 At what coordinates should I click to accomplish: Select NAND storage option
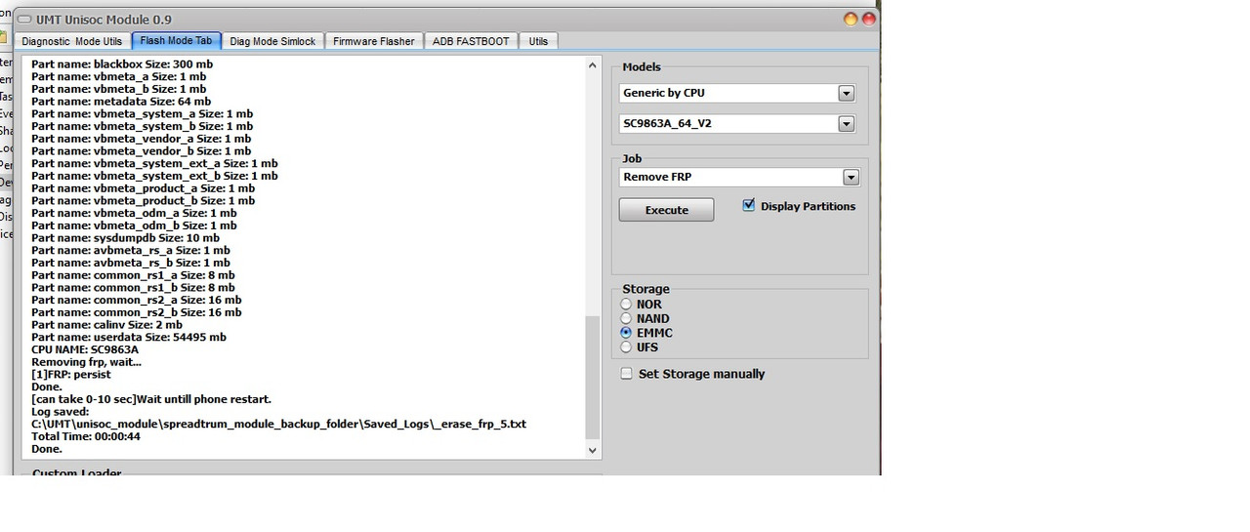coord(627,318)
